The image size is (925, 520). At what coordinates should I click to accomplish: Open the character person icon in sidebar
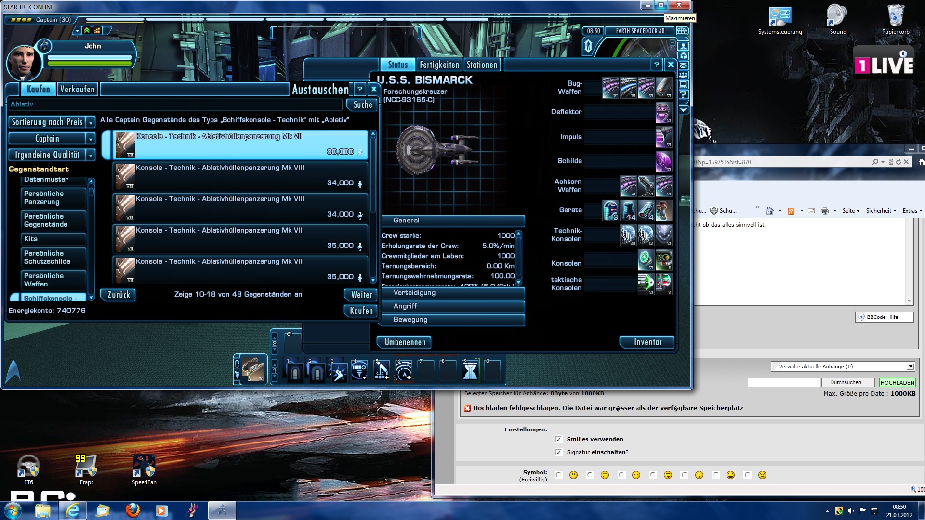pyautogui.click(x=683, y=46)
